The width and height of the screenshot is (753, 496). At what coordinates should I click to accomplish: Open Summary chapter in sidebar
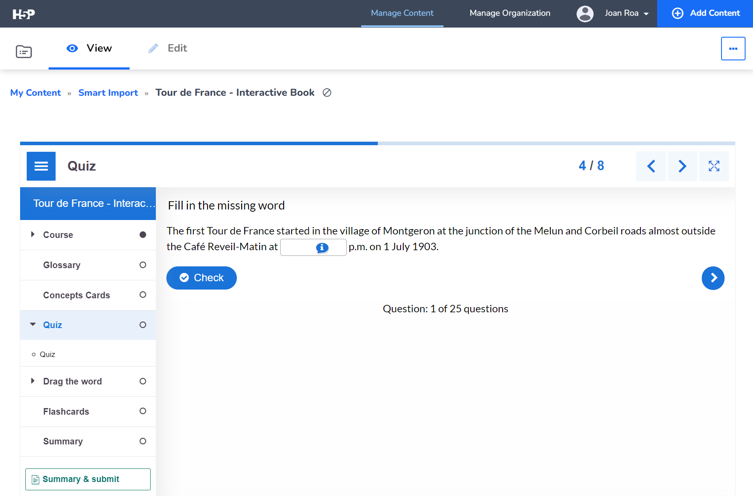click(88, 442)
